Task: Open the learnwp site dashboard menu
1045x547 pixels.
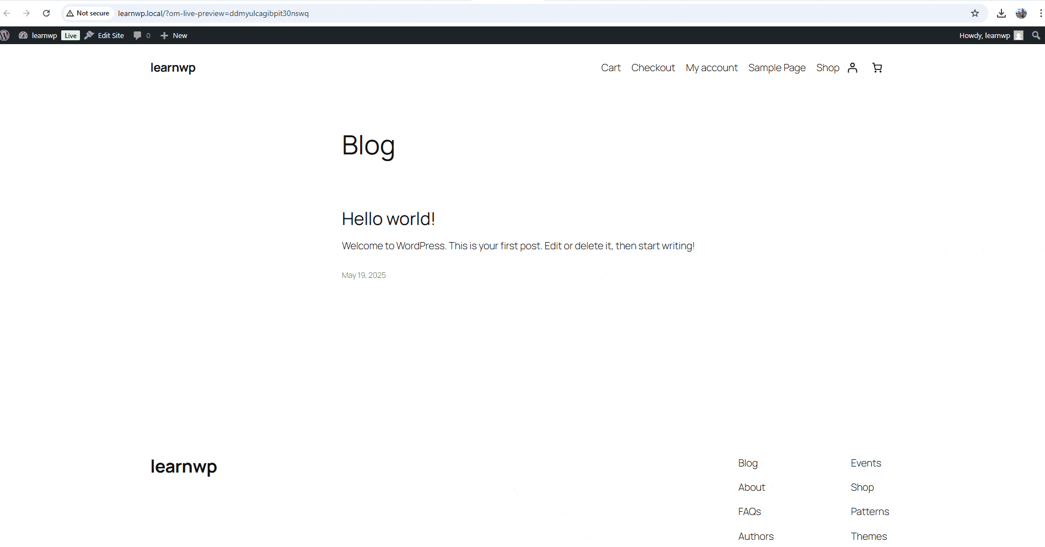Action: click(x=38, y=35)
